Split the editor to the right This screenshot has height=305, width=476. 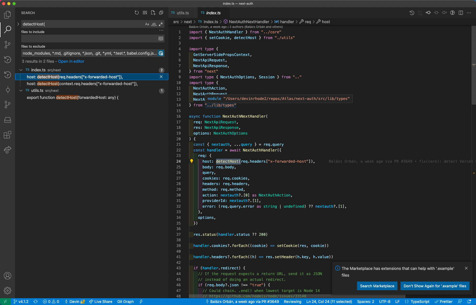coord(461,12)
